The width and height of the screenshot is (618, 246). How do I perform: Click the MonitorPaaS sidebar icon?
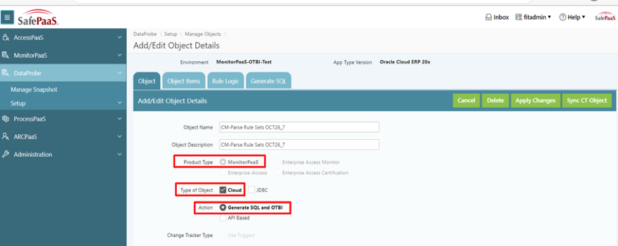point(6,56)
